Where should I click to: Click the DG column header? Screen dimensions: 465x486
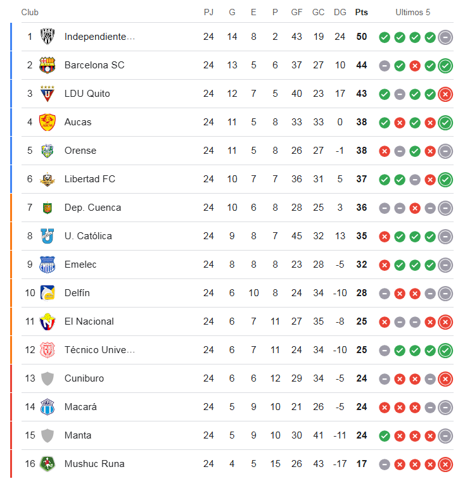[x=340, y=13]
